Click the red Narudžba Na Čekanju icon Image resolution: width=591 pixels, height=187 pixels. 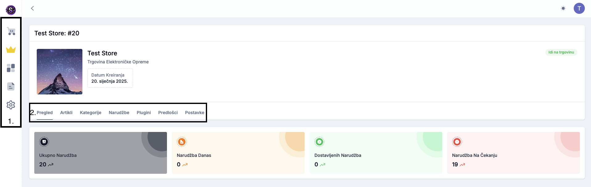(457, 142)
